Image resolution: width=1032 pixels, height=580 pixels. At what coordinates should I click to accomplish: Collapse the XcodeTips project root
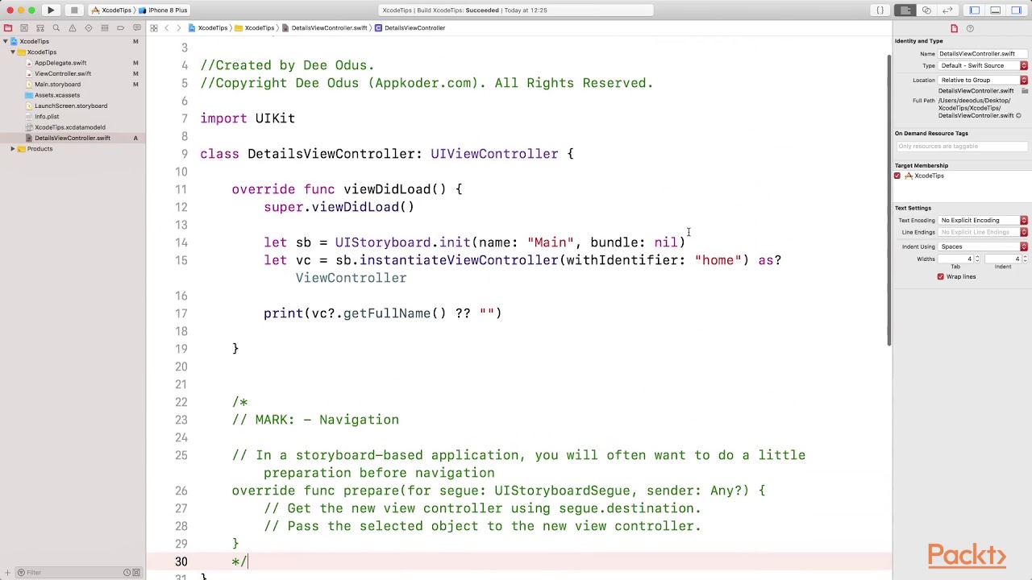coord(6,41)
